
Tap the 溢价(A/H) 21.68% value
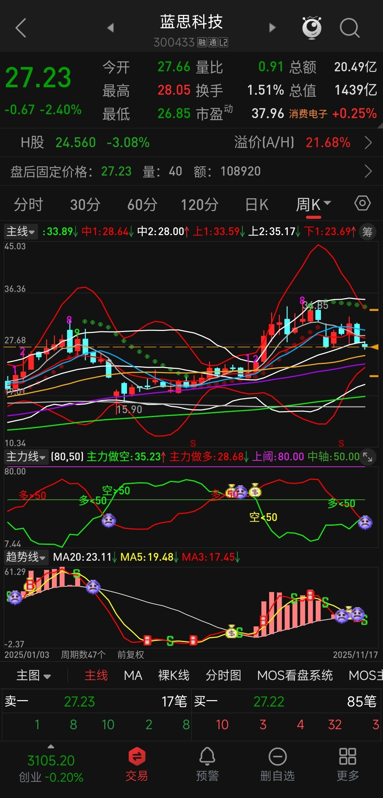(328, 143)
